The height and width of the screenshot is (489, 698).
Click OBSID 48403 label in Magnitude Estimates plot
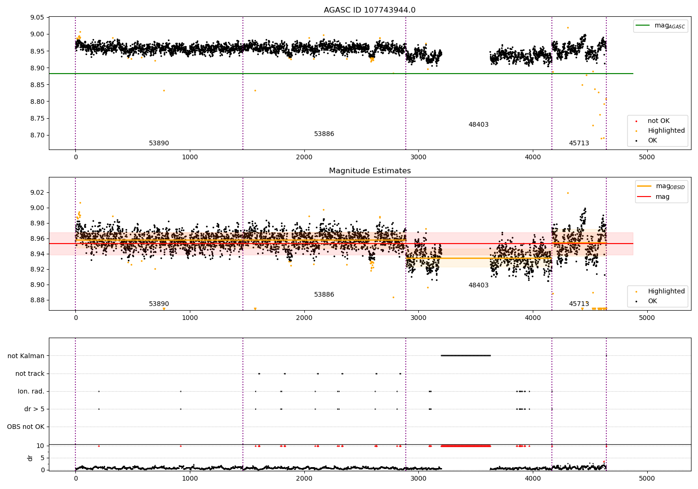tap(478, 285)
